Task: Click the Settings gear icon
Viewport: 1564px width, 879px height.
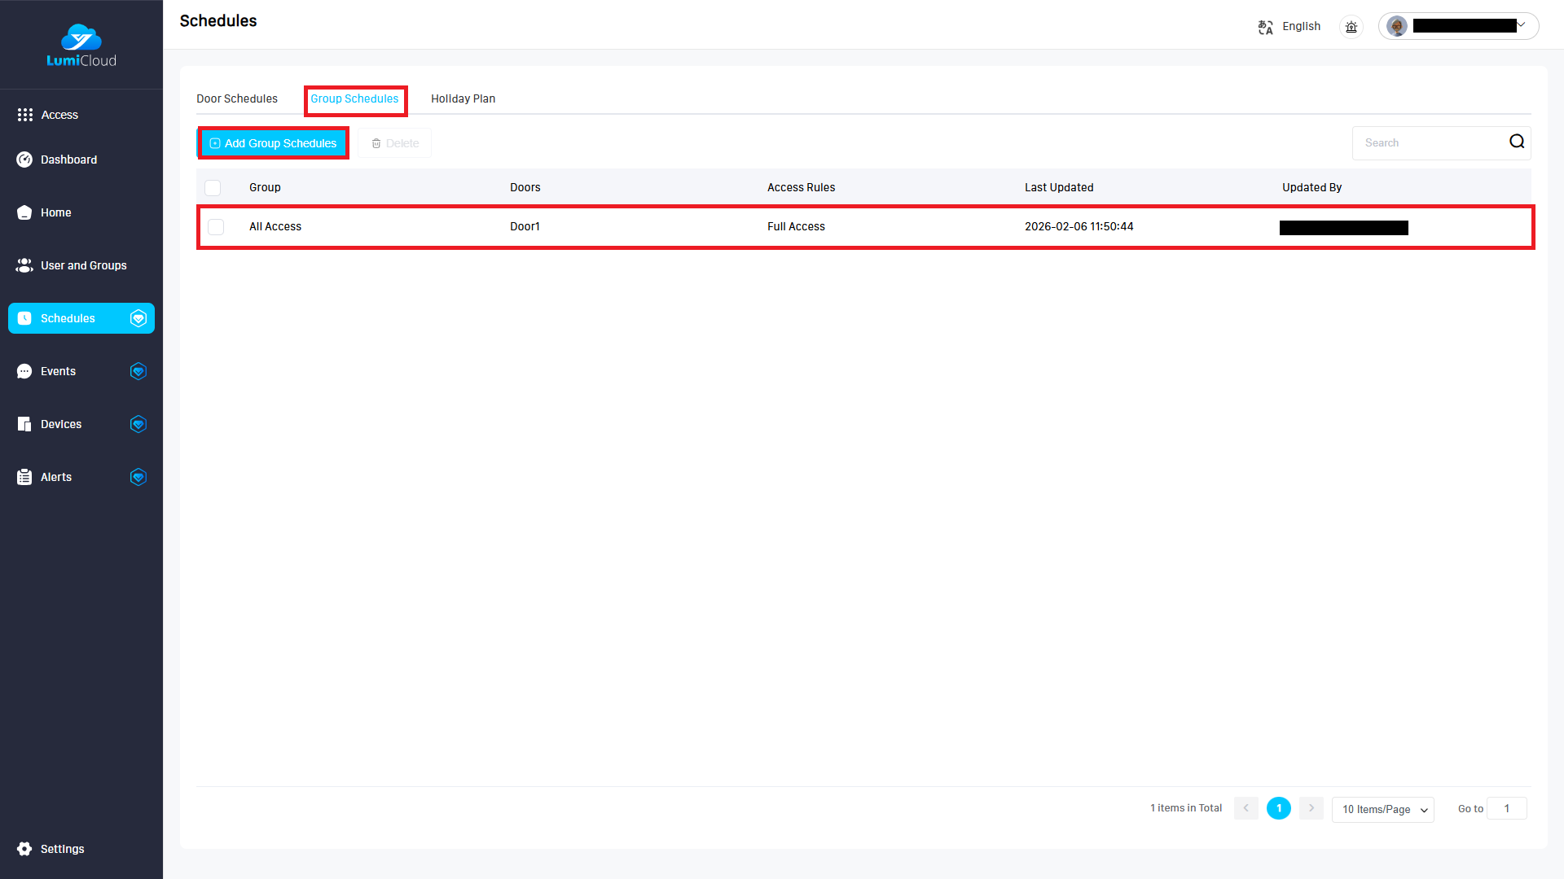Action: (24, 849)
